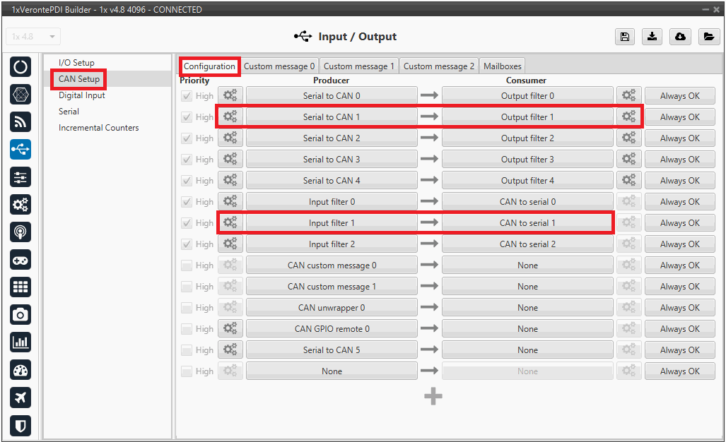Toggle High priority checkbox for Input filter 2
Viewport: 726px width, 442px height.
click(x=187, y=244)
